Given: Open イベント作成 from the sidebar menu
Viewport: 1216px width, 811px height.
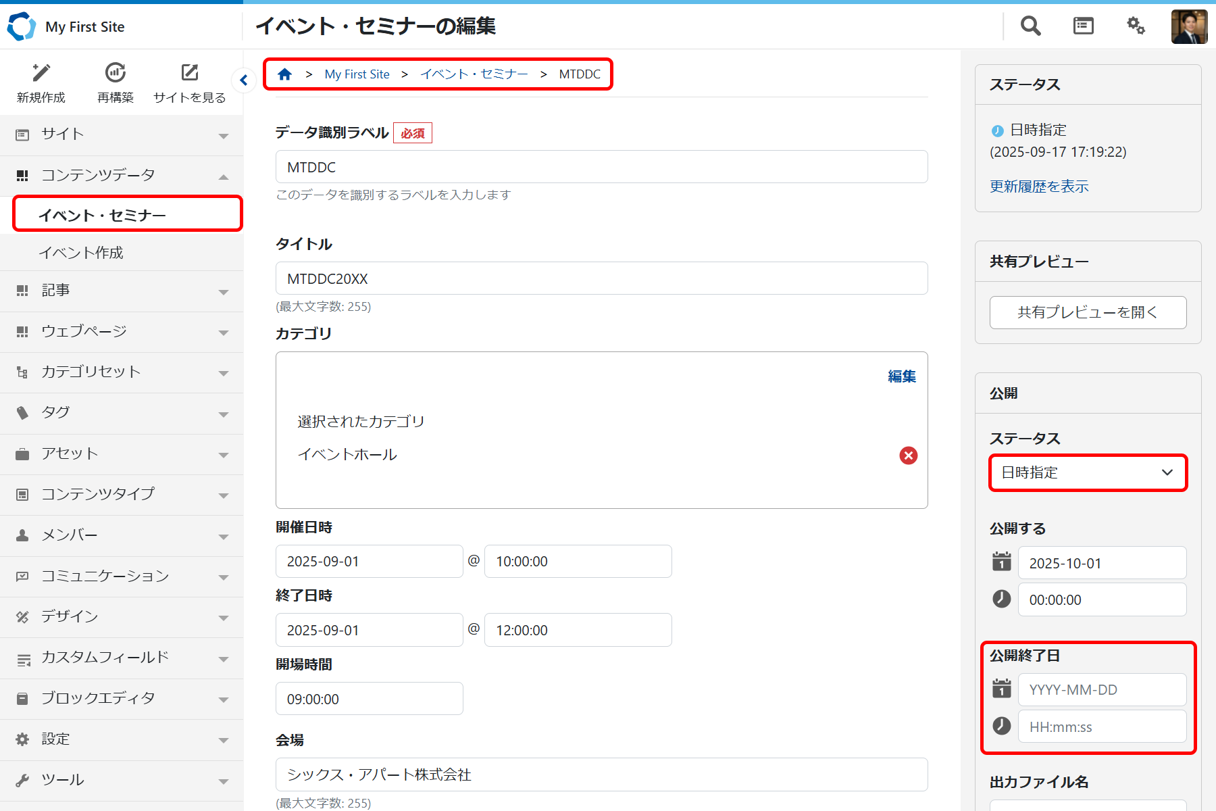Looking at the screenshot, I should (82, 252).
